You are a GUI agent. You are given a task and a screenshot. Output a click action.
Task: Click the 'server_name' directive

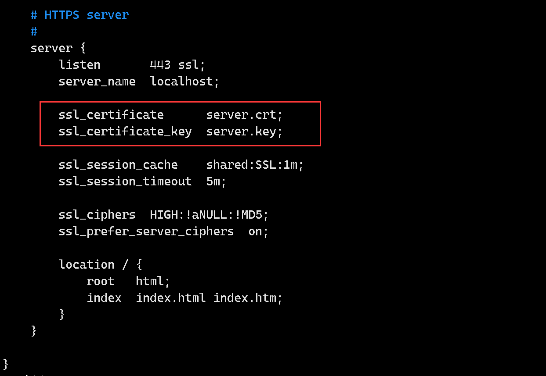[97, 82]
